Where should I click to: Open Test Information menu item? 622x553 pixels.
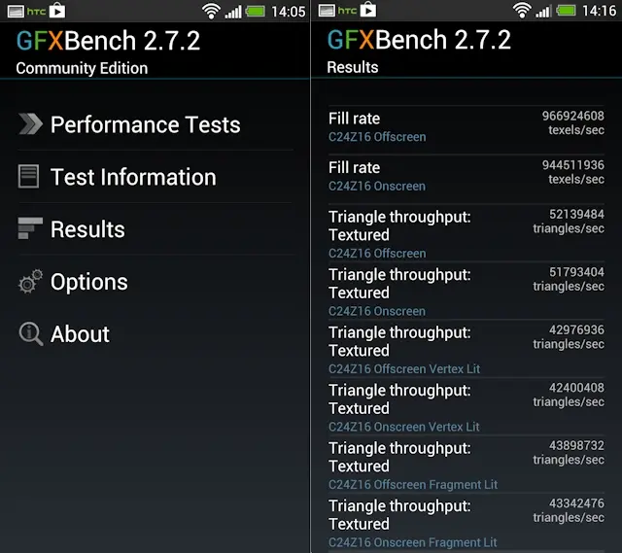(x=133, y=177)
